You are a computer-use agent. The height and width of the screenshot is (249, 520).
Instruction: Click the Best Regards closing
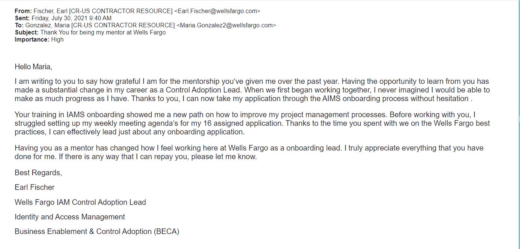pos(38,173)
